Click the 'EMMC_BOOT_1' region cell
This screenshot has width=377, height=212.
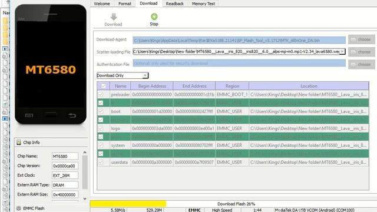[x=232, y=94]
